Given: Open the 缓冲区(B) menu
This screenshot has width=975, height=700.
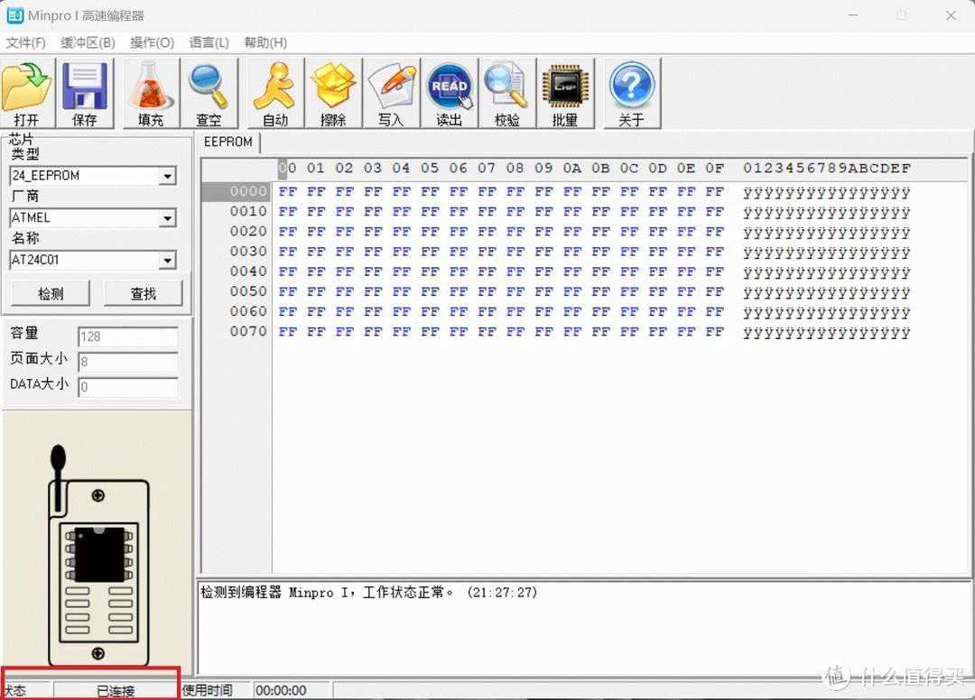Looking at the screenshot, I should click(88, 42).
